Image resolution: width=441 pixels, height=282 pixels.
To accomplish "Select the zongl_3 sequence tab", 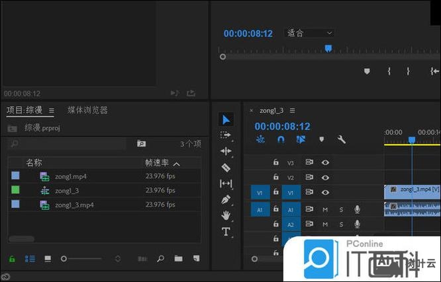I will pos(271,110).
